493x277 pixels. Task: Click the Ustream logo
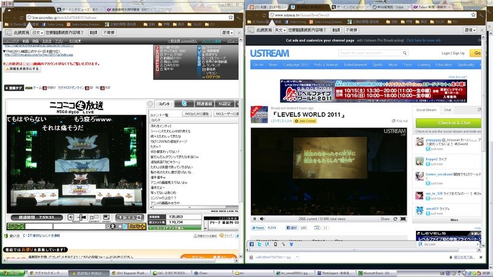click(269, 54)
